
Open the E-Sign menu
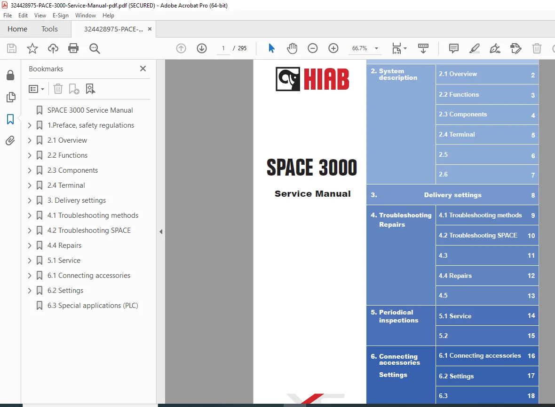point(61,15)
